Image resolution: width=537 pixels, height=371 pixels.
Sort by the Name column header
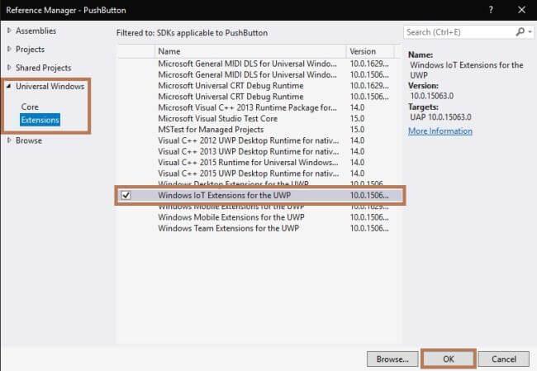click(250, 51)
